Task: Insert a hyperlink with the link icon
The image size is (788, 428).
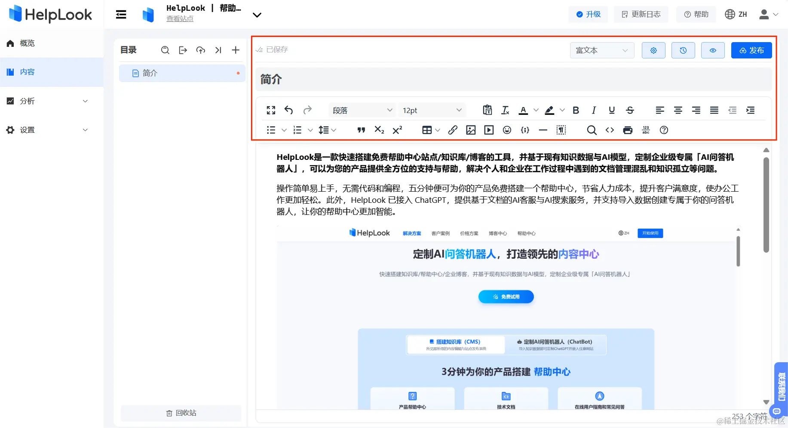Action: (453, 130)
